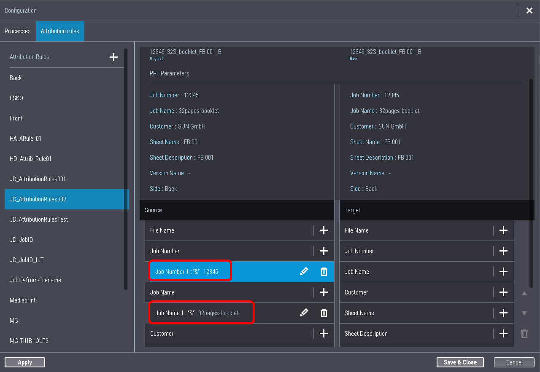Edit the Job Name 1 rule
Viewport: 540px width, 372px height.
(x=304, y=313)
